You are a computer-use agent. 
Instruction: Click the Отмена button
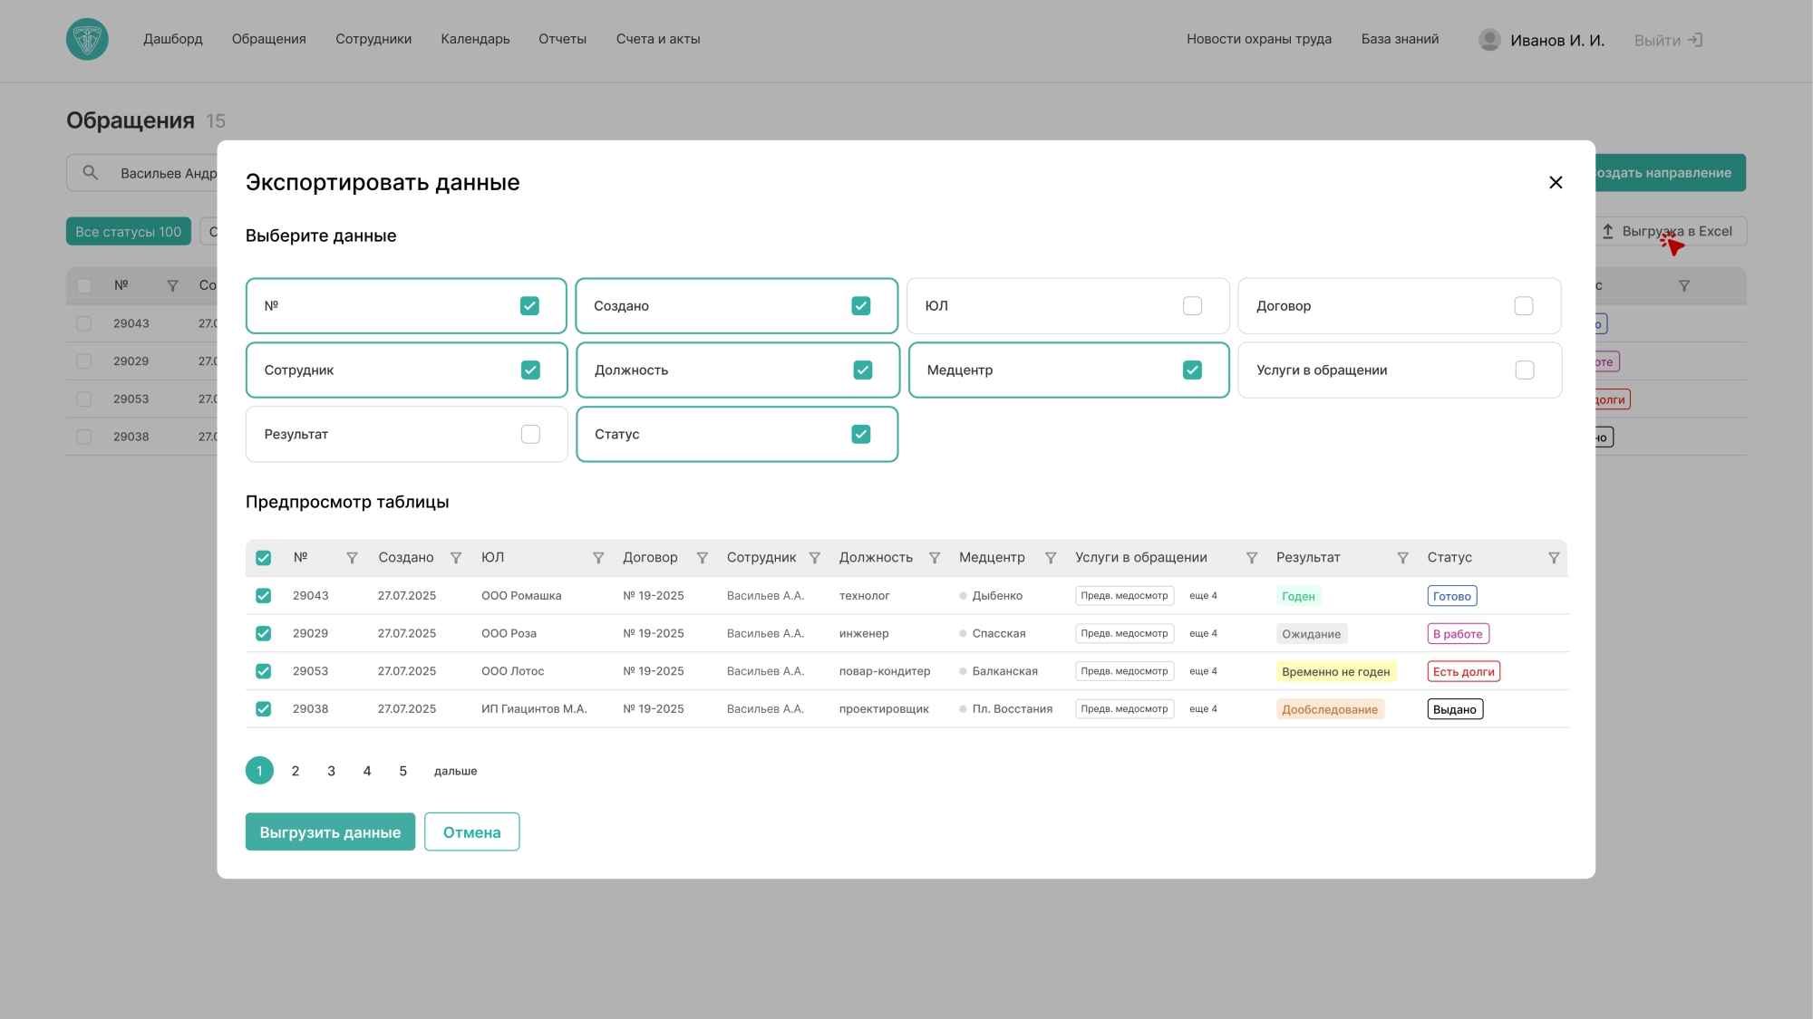(x=471, y=832)
